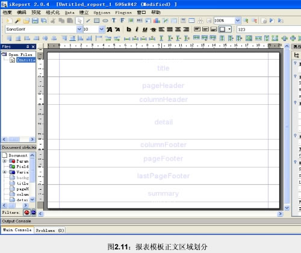Cut the selected element
301x253 pixels.
[53, 20]
